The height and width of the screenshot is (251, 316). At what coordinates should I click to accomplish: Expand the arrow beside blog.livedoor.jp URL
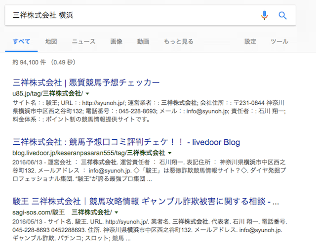(170, 153)
